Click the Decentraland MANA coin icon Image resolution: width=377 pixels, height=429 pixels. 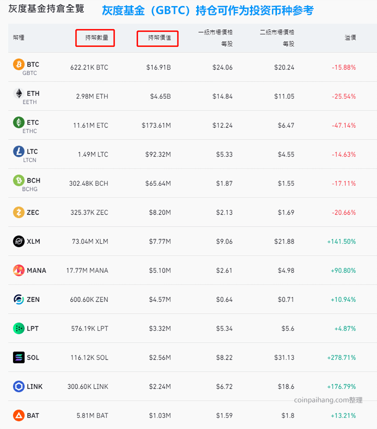19,270
